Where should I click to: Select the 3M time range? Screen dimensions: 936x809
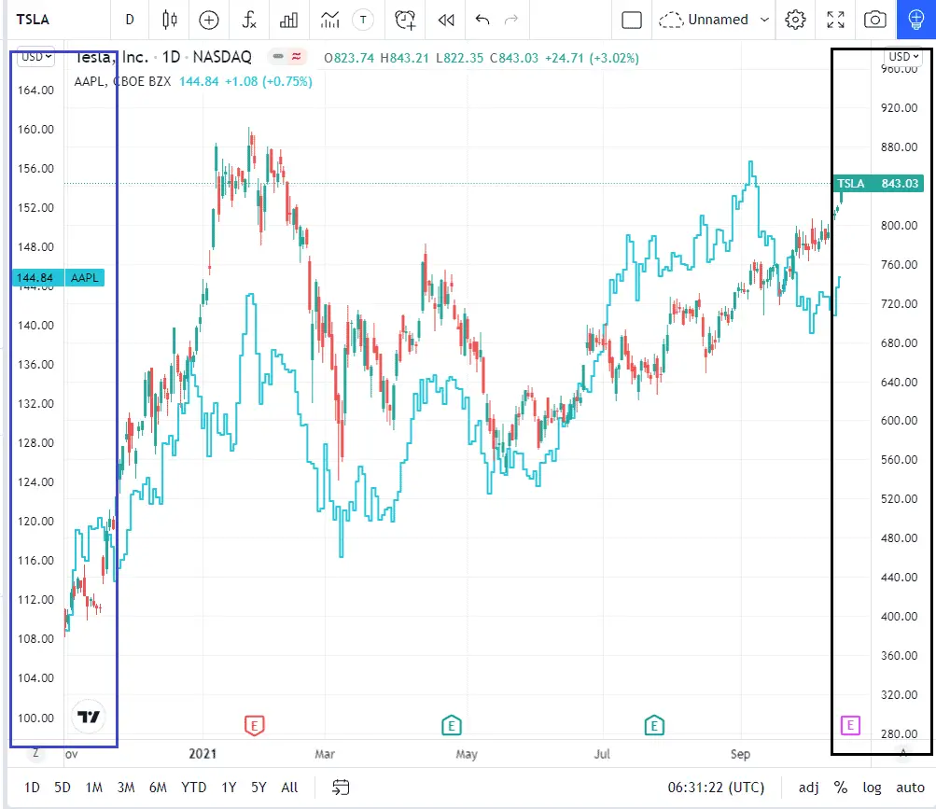point(126,788)
